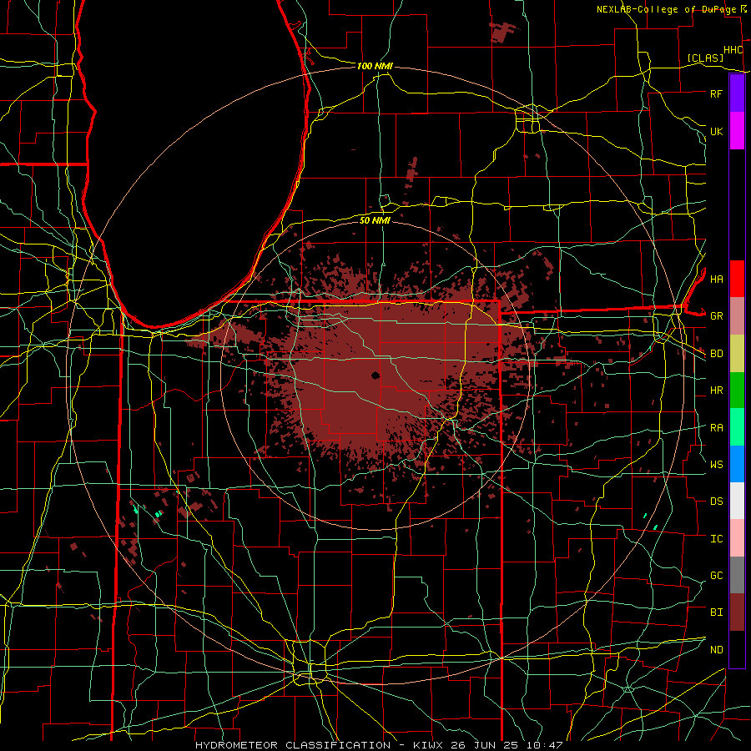Click the "[CLAS]" label above the legend
Screen dimensions: 751x751
(x=705, y=58)
